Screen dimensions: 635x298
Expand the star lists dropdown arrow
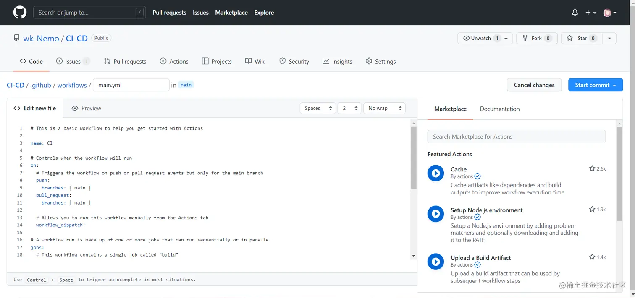[609, 38]
